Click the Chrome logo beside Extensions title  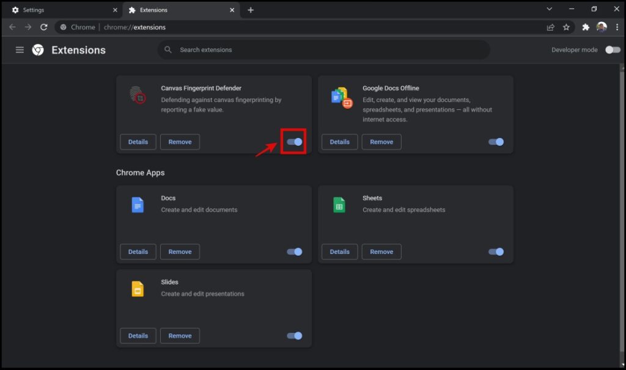click(38, 50)
